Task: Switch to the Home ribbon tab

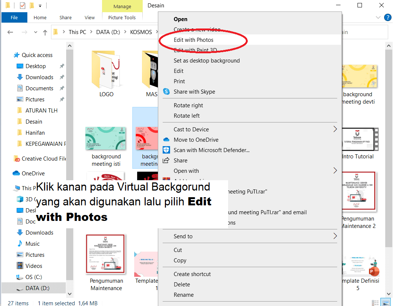Action: 40,17
